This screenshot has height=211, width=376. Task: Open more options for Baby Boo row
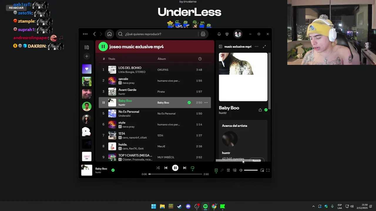[x=206, y=103]
